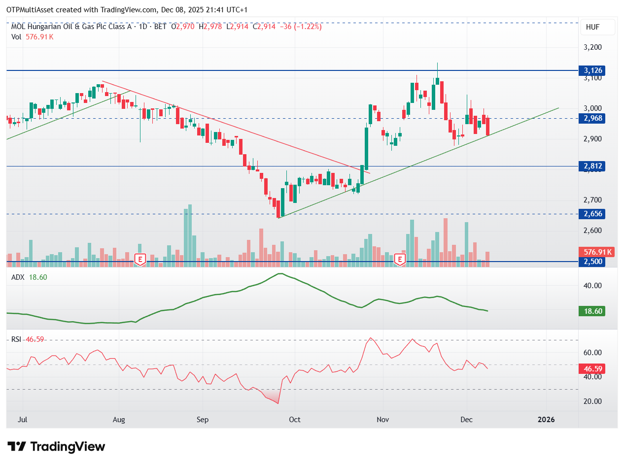Click the Oct label on time axis
The width and height of the screenshot is (624, 465).
tap(294, 420)
